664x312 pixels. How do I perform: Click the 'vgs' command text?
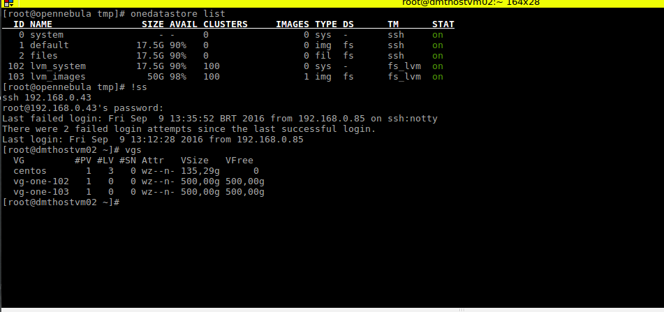(x=133, y=150)
